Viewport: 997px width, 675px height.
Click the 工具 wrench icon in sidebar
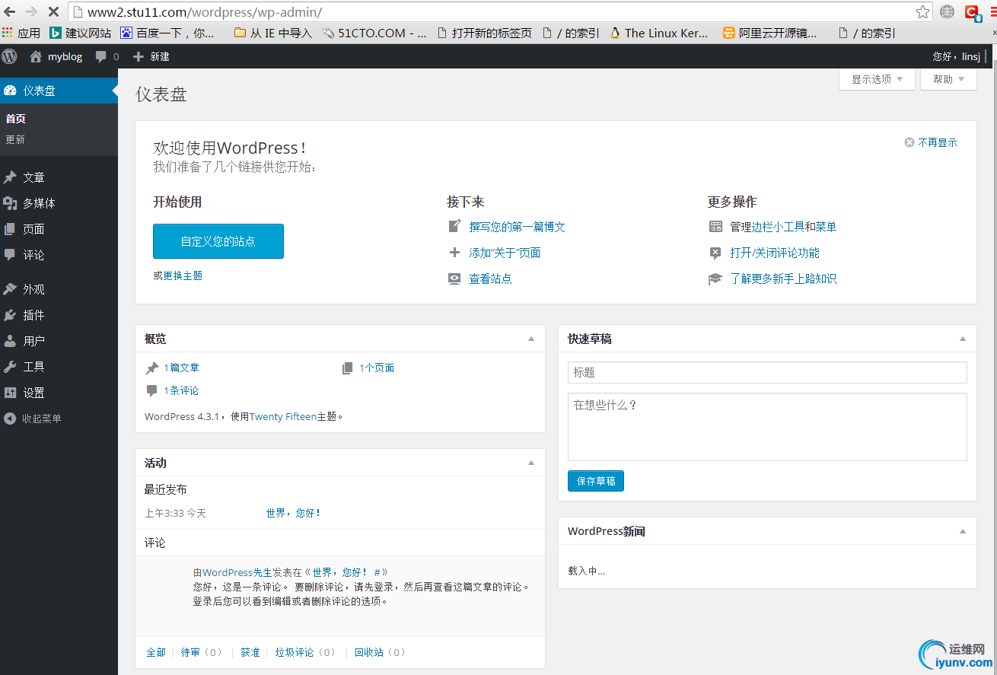(x=10, y=367)
